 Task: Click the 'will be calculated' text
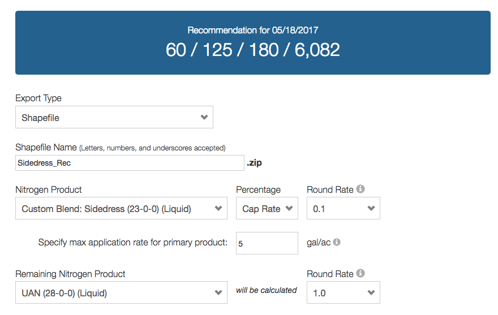[267, 290]
